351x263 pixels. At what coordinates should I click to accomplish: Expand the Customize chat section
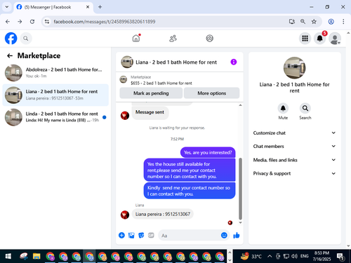294,133
